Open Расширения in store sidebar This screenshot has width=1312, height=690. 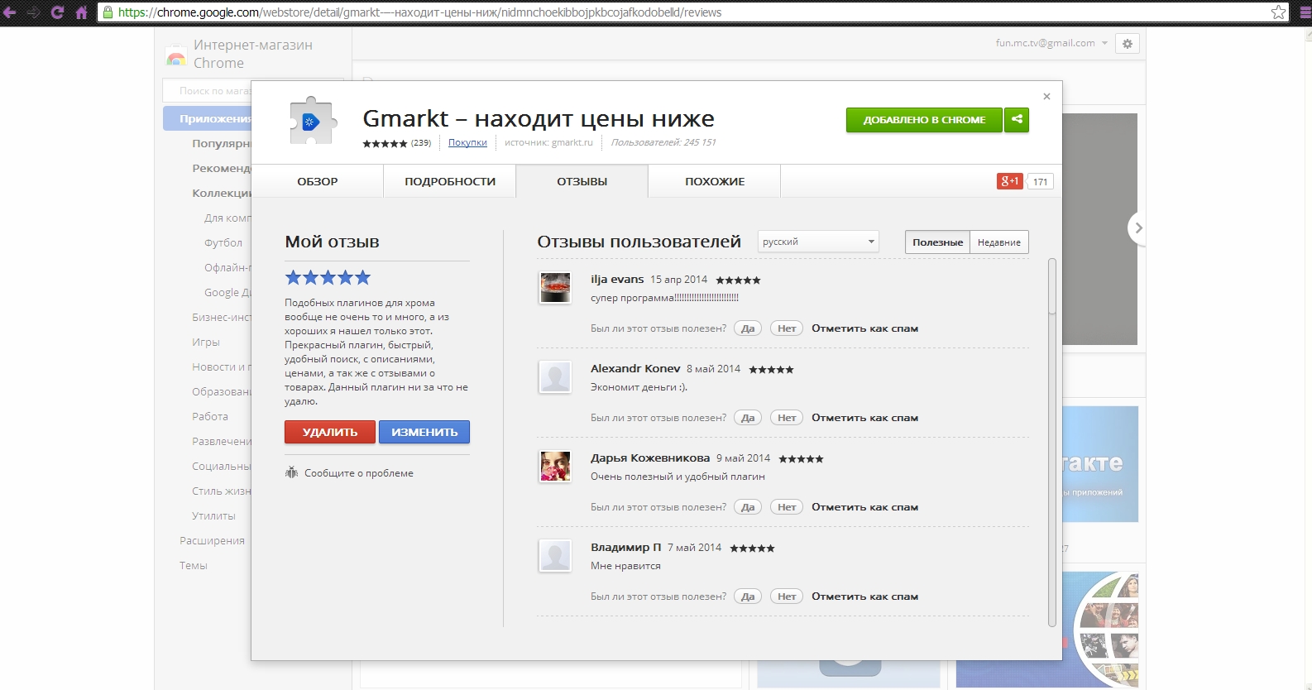coord(212,540)
